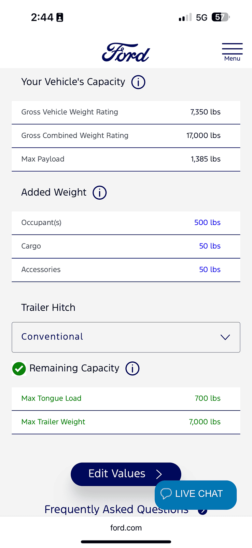The width and height of the screenshot is (252, 548).
Task: Tap info icon next to Added Weight
Action: (100, 192)
